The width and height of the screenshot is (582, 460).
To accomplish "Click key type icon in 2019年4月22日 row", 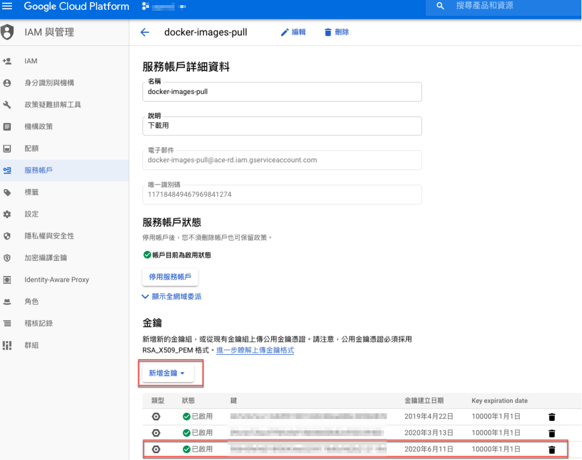I will 156,417.
